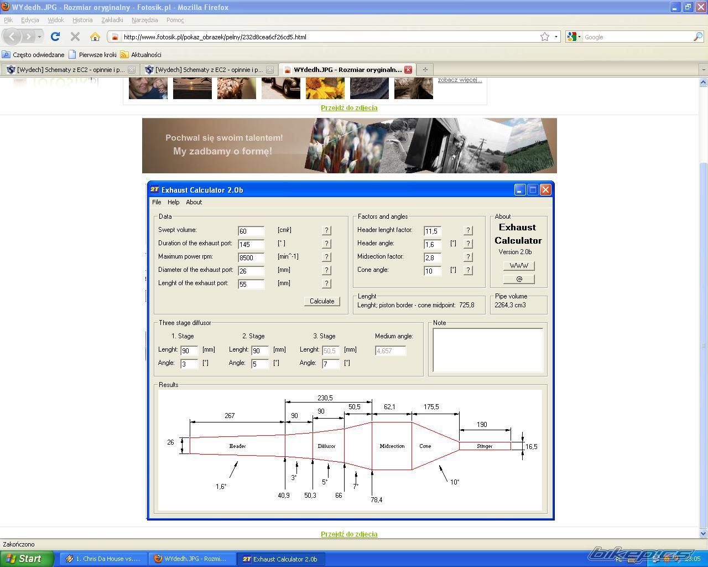This screenshot has height=567, width=708.
Task: Click the Windows Start button
Action: click(x=27, y=559)
